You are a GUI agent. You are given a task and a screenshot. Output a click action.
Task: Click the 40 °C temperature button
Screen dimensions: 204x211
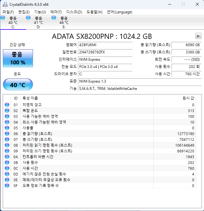pyautogui.click(x=18, y=84)
